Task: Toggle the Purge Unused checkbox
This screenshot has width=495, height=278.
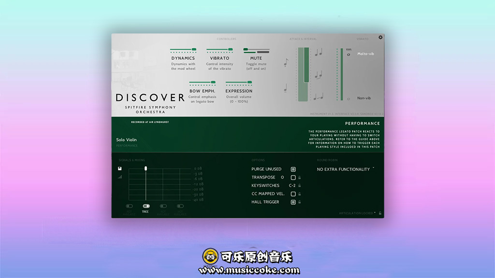Action: (293, 169)
